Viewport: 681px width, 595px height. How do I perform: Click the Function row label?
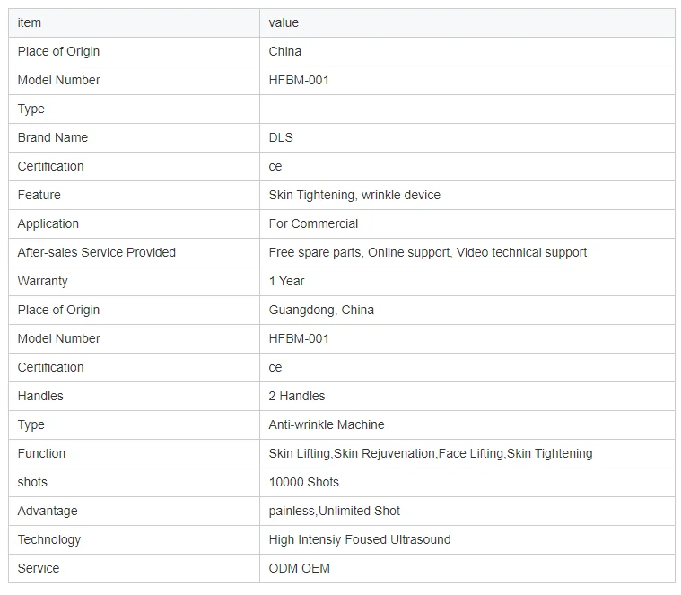pos(41,453)
